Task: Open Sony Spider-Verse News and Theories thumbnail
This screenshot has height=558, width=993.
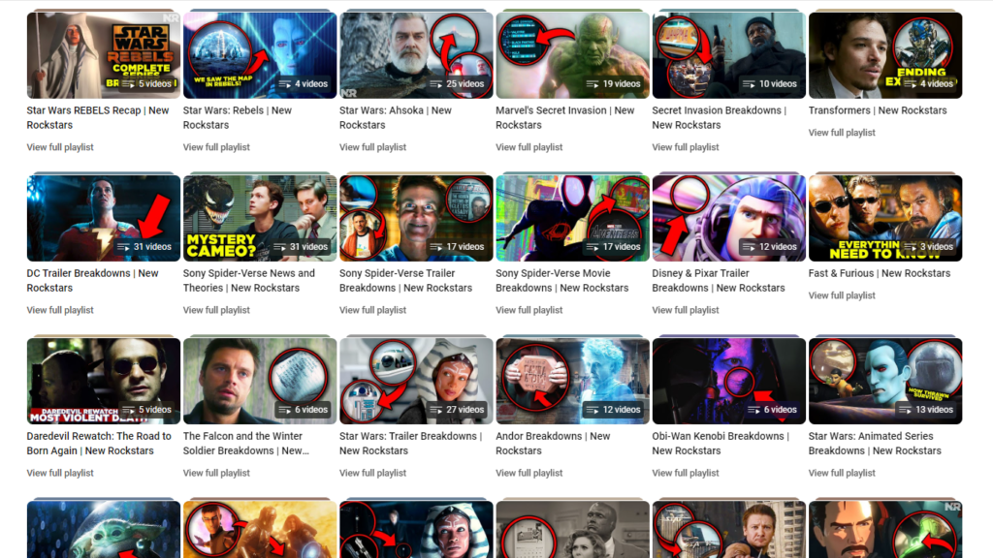Action: pyautogui.click(x=260, y=218)
